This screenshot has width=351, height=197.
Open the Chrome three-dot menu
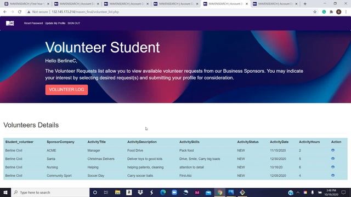pyautogui.click(x=346, y=12)
